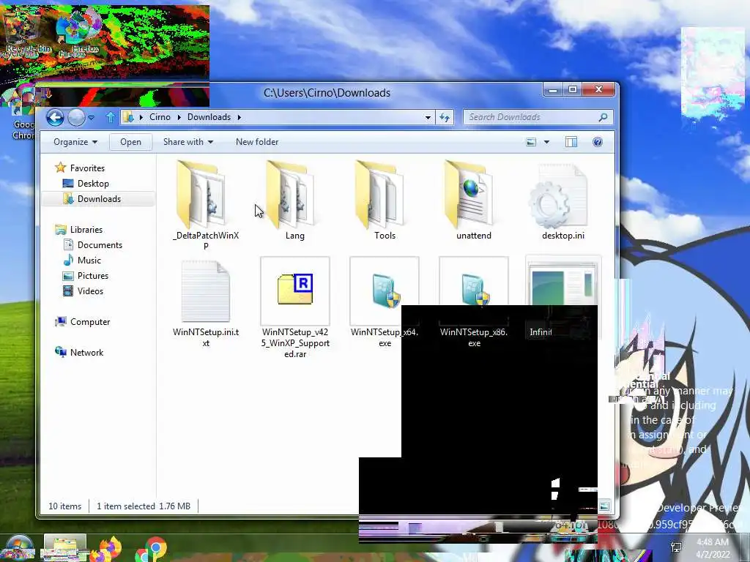Toggle the preview pane
Image resolution: width=750 pixels, height=562 pixels.
point(571,142)
